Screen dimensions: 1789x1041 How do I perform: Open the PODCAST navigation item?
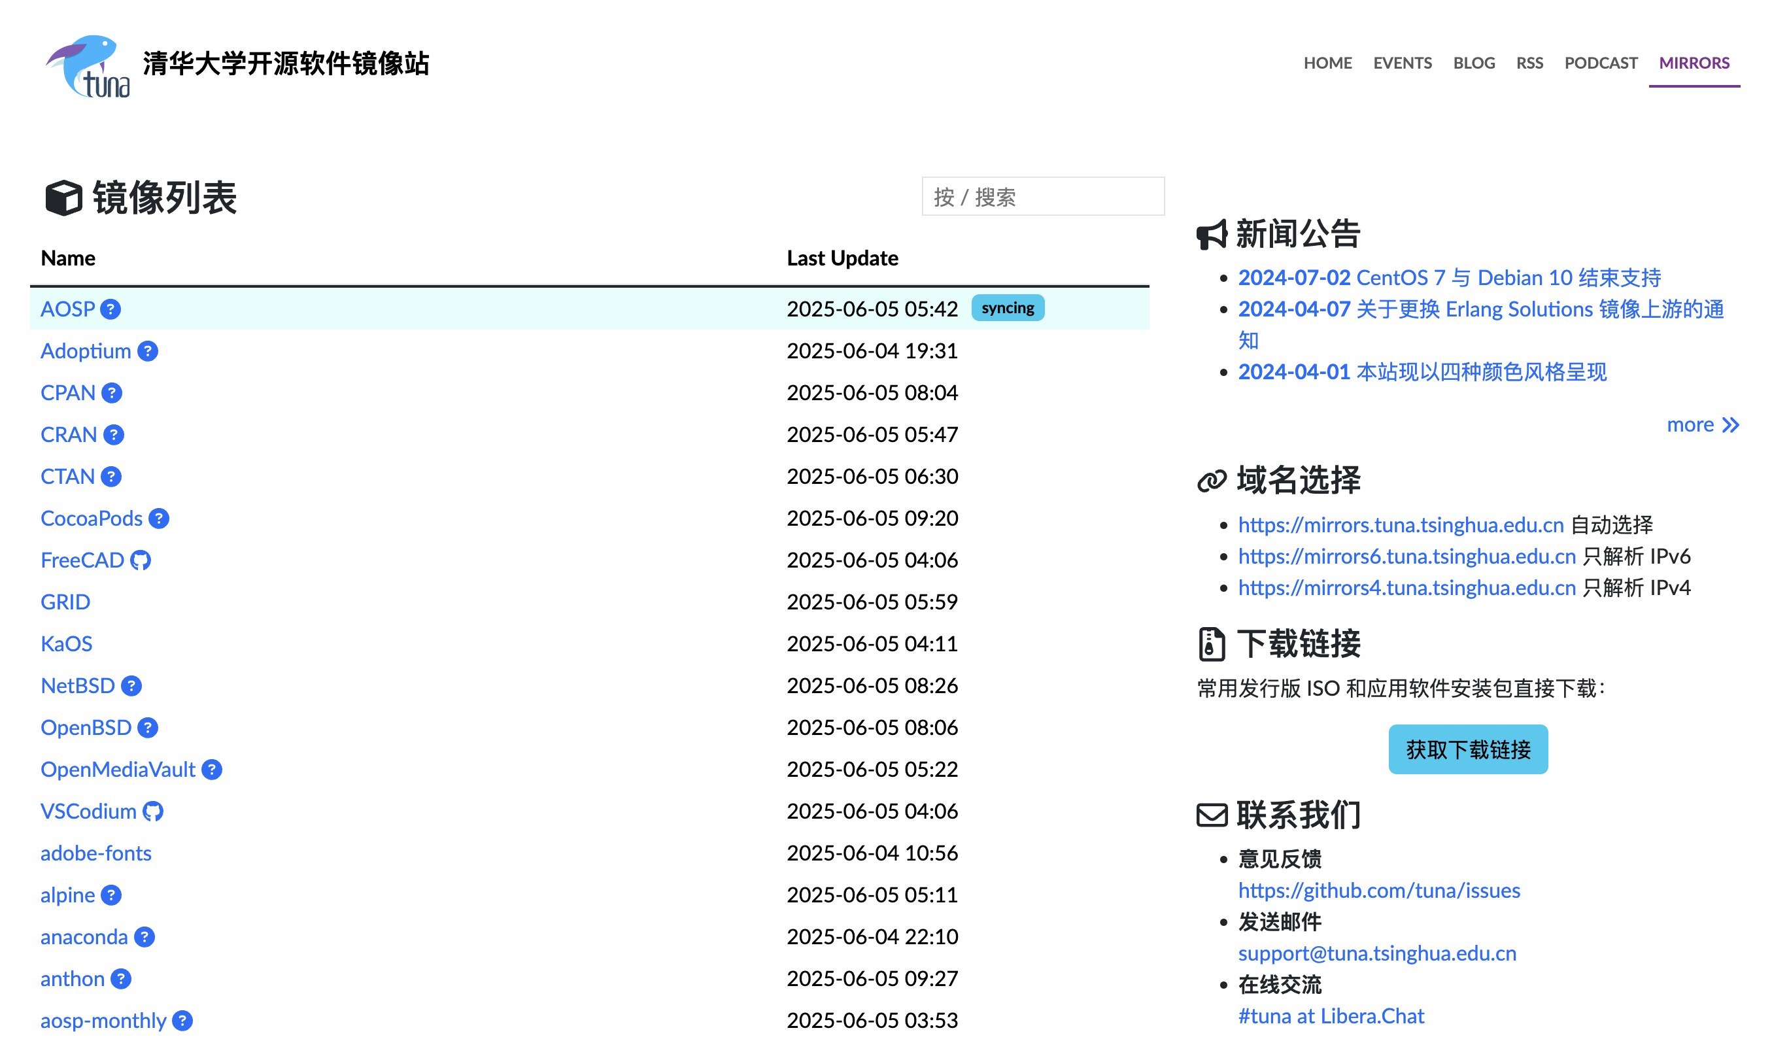1601,63
